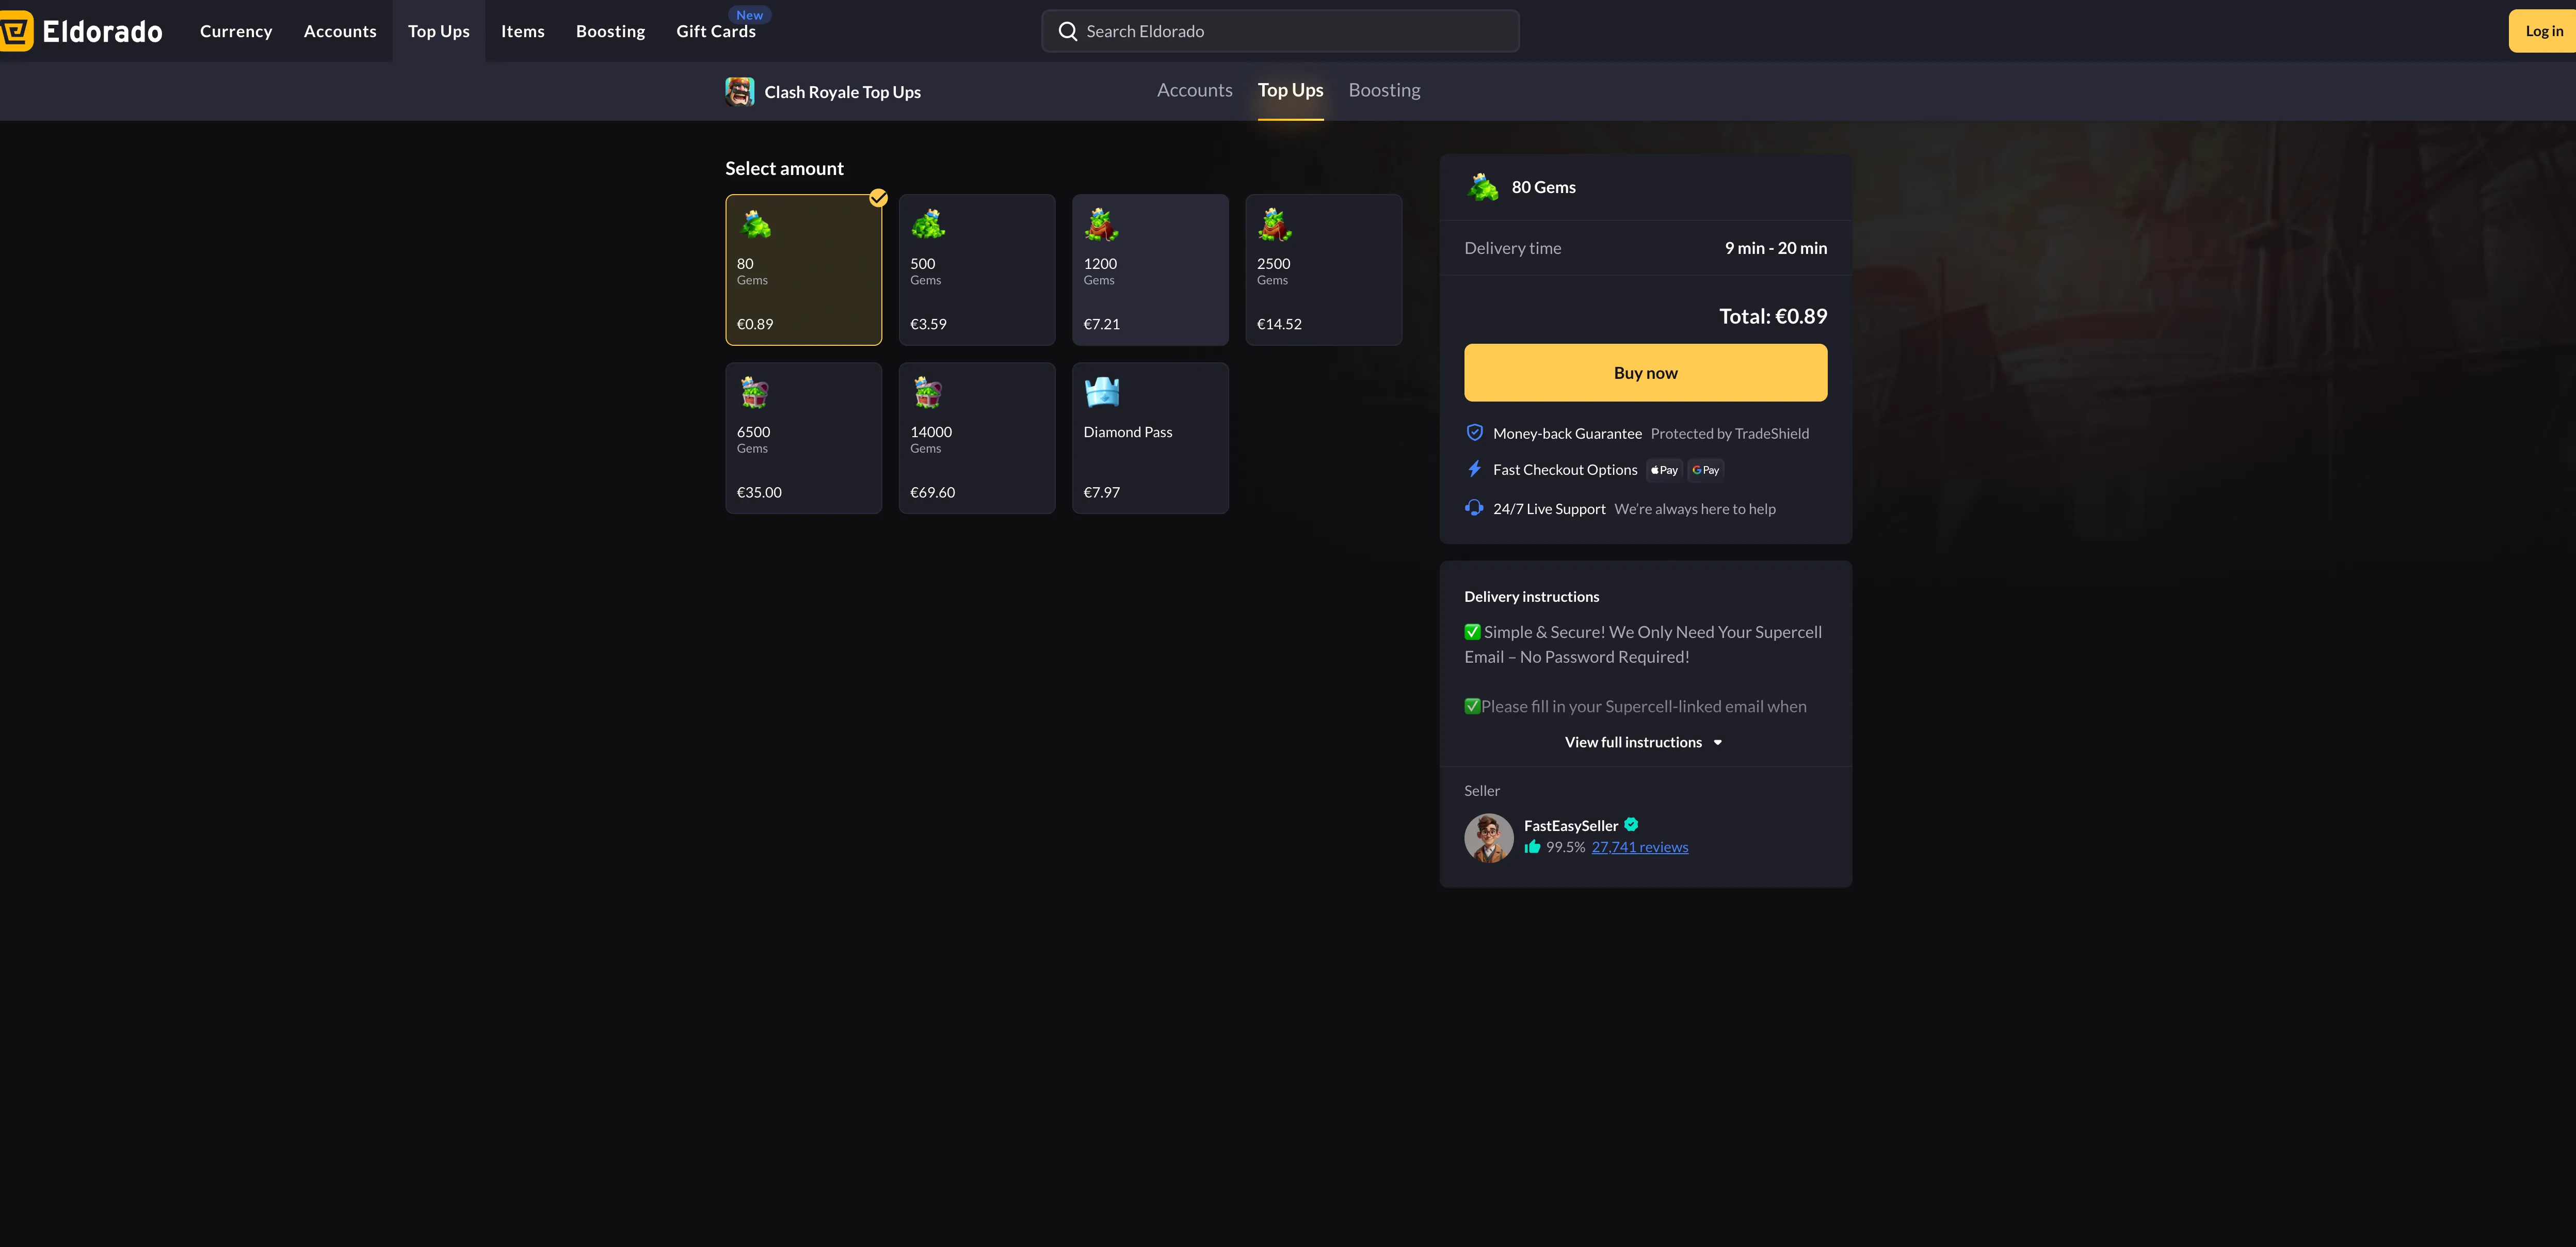Select the 500 Gems amount card
The width and height of the screenshot is (2576, 1247).
coord(976,270)
